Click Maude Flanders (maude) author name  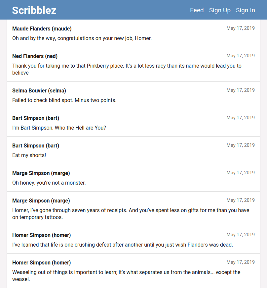coord(42,29)
